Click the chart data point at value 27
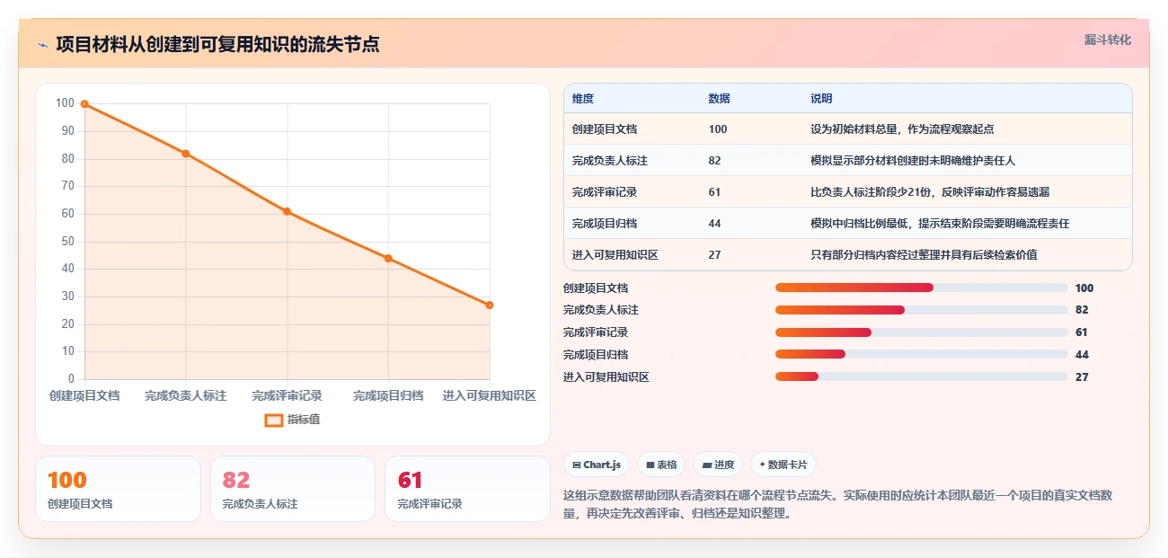This screenshot has width=1168, height=558. coord(490,305)
